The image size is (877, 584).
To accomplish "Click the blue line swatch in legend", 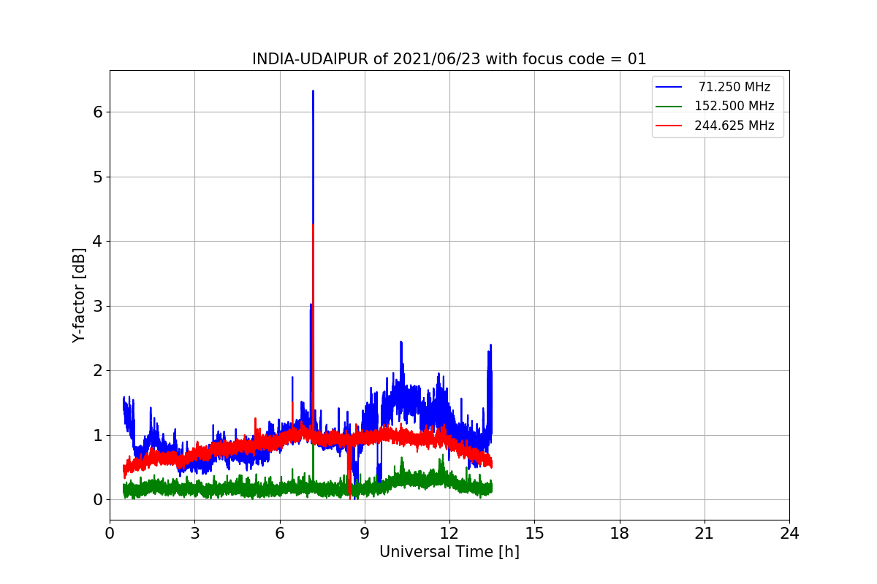I will 669,87.
